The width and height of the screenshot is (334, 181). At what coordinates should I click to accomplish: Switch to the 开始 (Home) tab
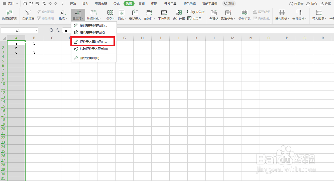[x=73, y=4]
